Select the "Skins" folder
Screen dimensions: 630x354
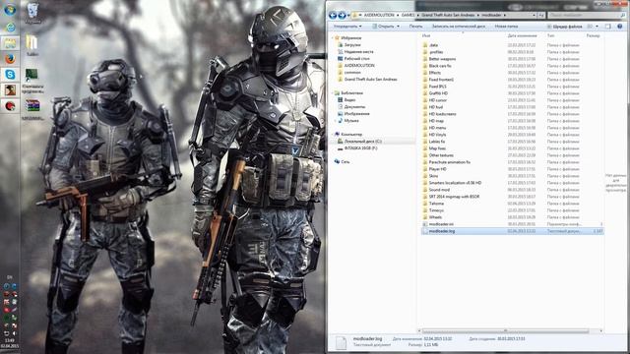(433, 176)
